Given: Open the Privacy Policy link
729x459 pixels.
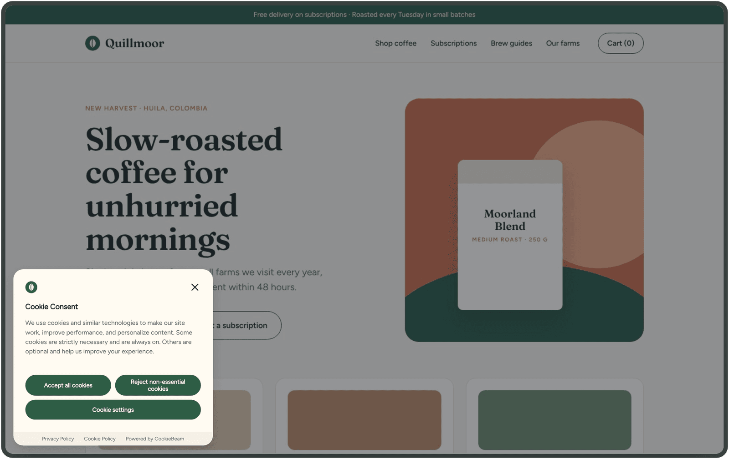Looking at the screenshot, I should point(58,439).
